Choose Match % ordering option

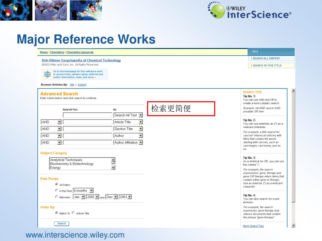point(57,213)
